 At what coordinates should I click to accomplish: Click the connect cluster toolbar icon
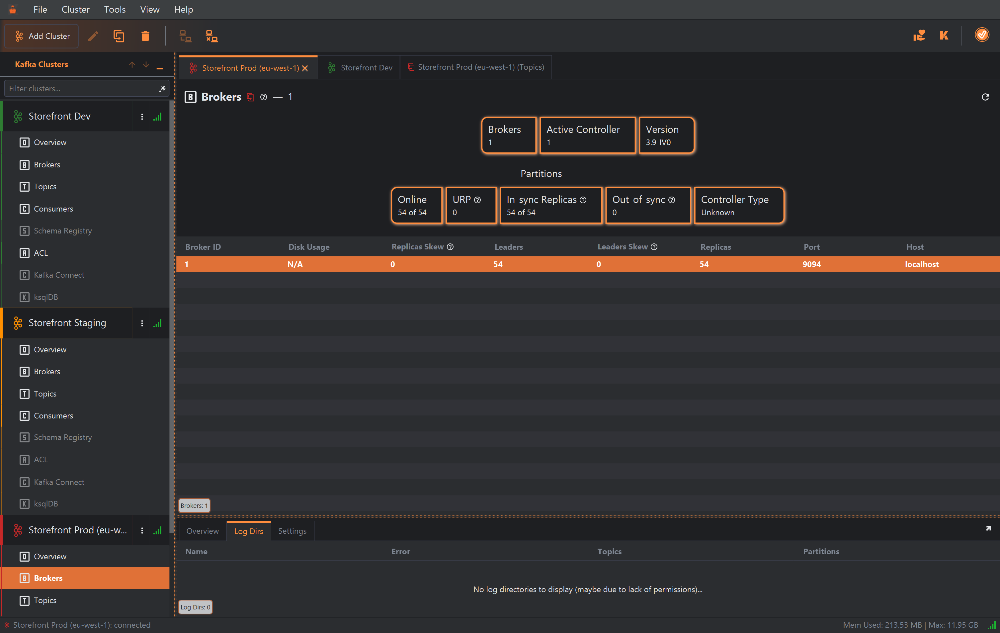185,36
